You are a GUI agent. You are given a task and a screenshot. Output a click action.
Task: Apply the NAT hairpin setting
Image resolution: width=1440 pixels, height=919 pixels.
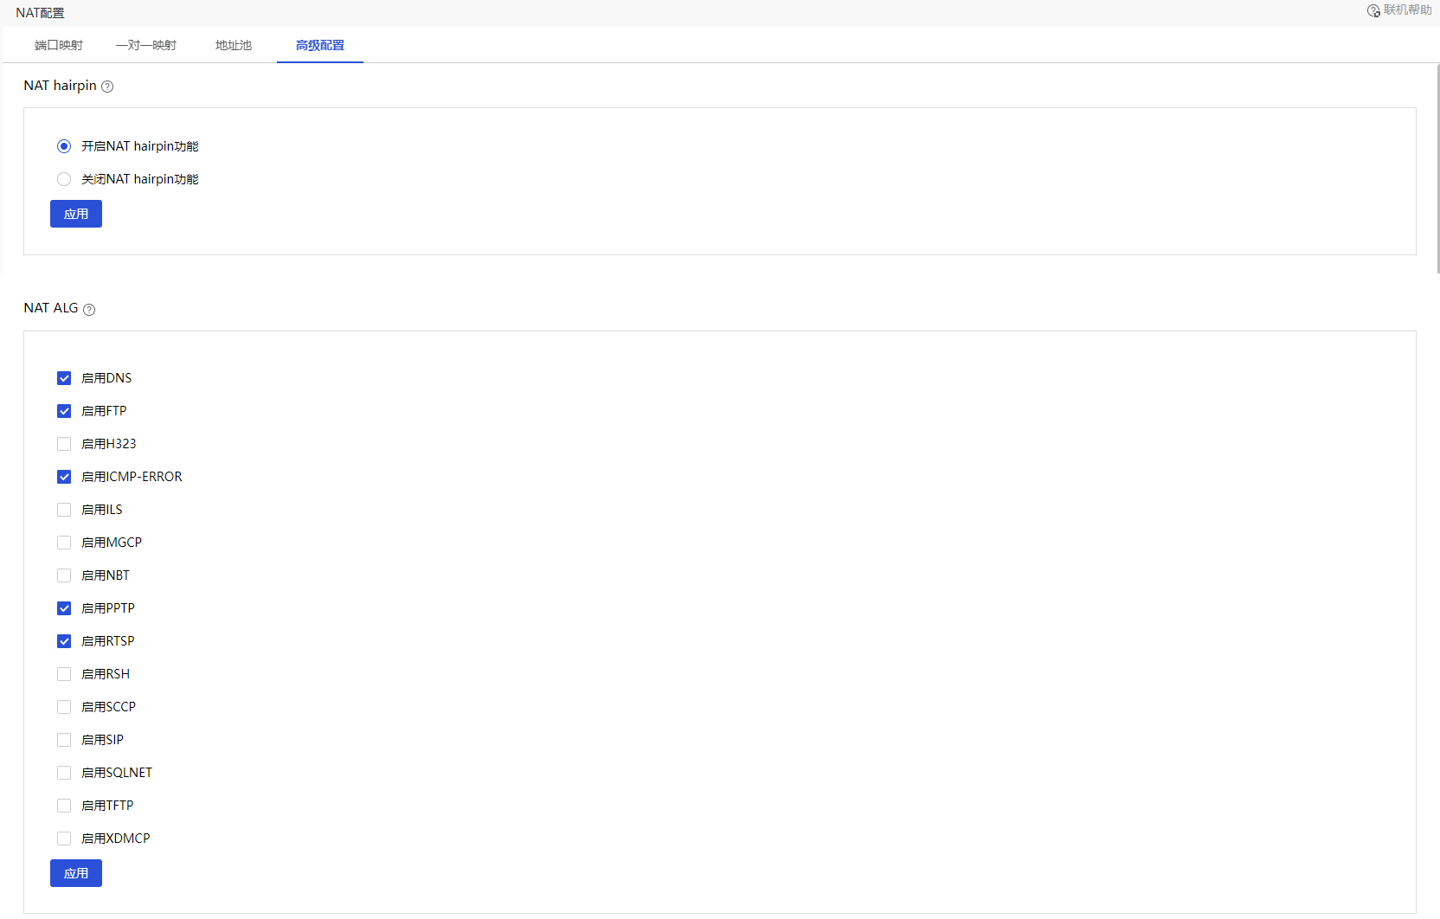[76, 214]
